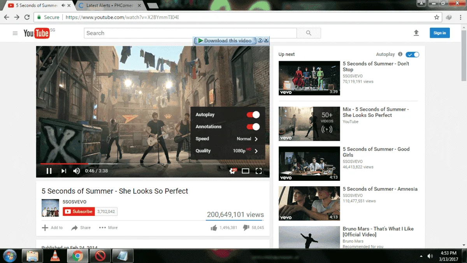Open the YouTube hamburger guide menu
467x263 pixels.
pyautogui.click(x=15, y=33)
